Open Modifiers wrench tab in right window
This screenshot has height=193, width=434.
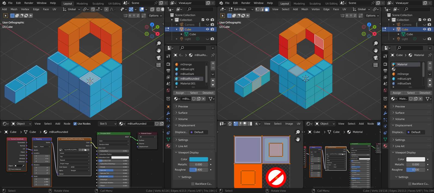click(x=385, y=113)
